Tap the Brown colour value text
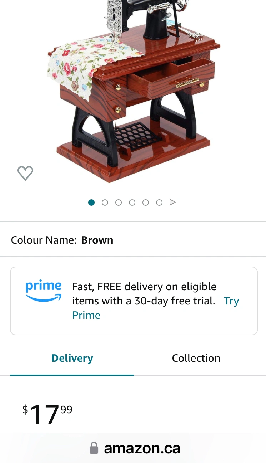Image resolution: width=266 pixels, height=463 pixels. (97, 240)
